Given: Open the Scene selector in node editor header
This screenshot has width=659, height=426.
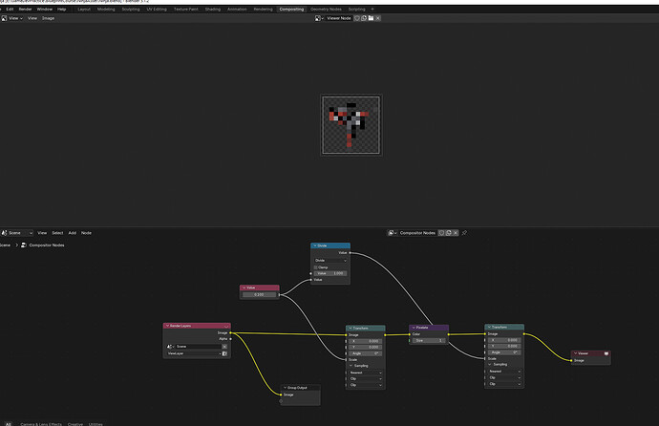Looking at the screenshot, I should (x=17, y=233).
